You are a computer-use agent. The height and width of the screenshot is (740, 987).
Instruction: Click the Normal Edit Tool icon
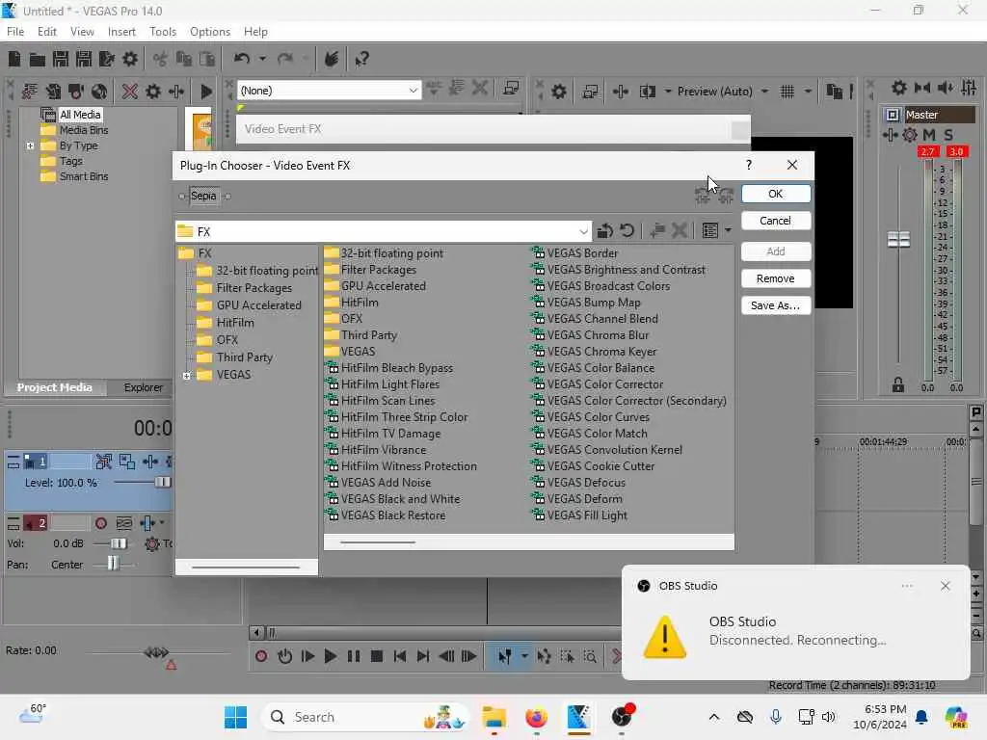(505, 656)
